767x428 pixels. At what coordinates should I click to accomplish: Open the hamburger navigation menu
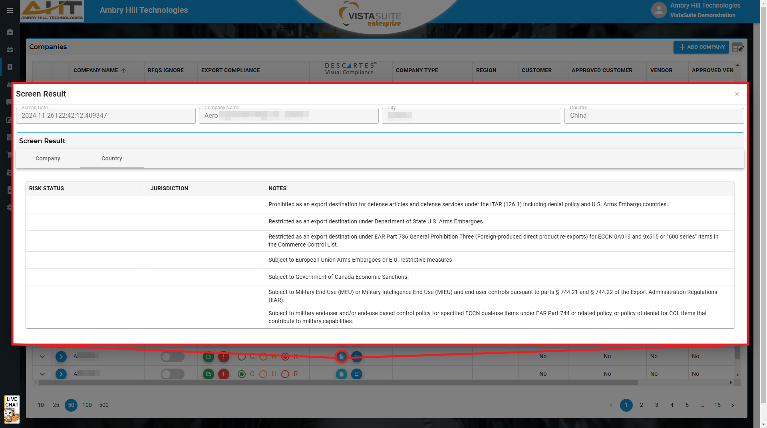pyautogui.click(x=10, y=10)
